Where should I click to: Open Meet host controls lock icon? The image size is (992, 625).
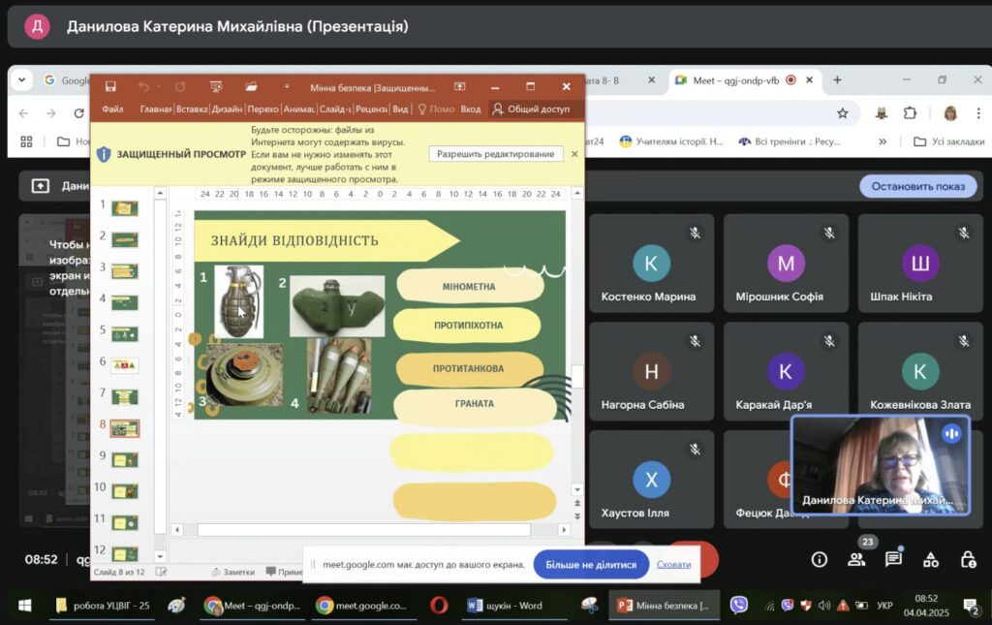point(968,559)
